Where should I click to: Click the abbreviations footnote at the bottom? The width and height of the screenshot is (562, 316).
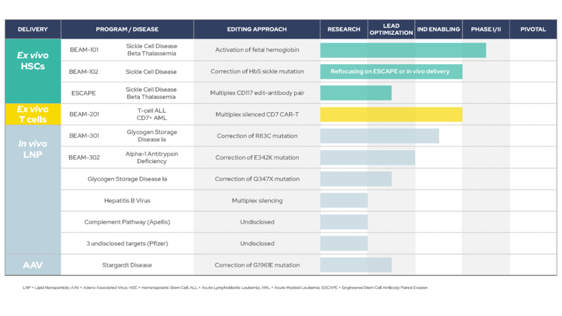coord(225,287)
